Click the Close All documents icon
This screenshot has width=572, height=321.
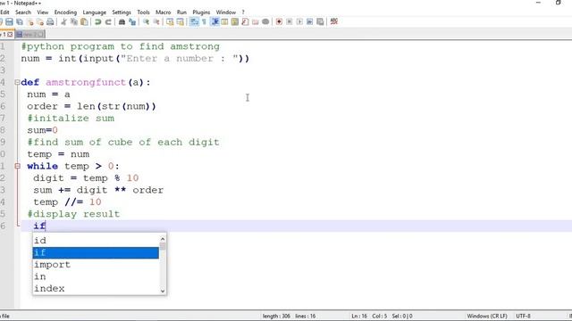click(39, 21)
